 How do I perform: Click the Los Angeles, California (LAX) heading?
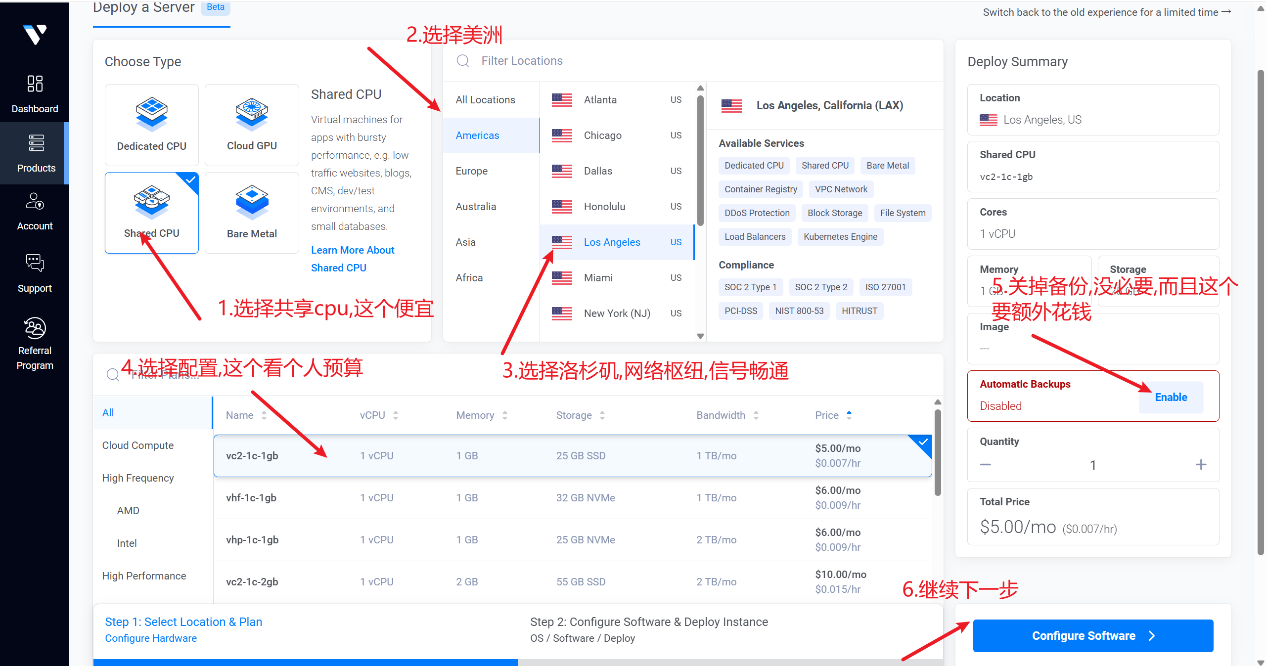[x=830, y=105]
